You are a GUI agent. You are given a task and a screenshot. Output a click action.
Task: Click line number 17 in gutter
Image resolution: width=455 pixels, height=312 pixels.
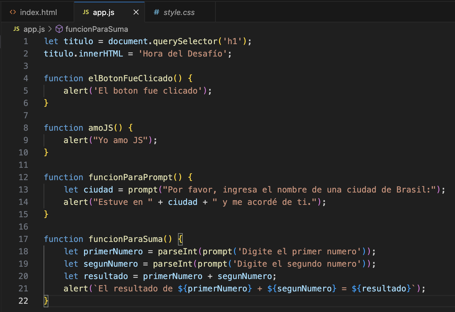tap(23, 239)
